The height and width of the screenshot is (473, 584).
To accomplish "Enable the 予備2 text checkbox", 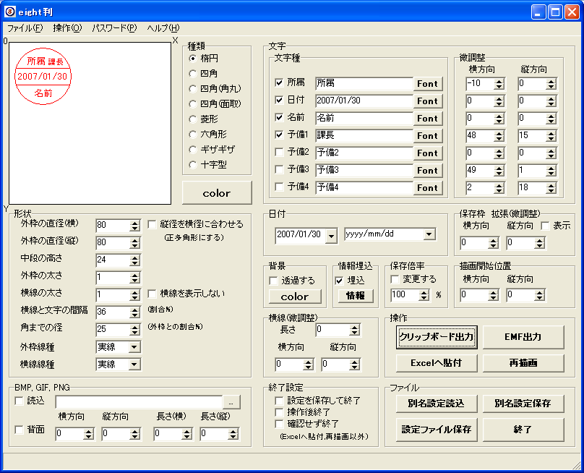I will click(x=279, y=152).
